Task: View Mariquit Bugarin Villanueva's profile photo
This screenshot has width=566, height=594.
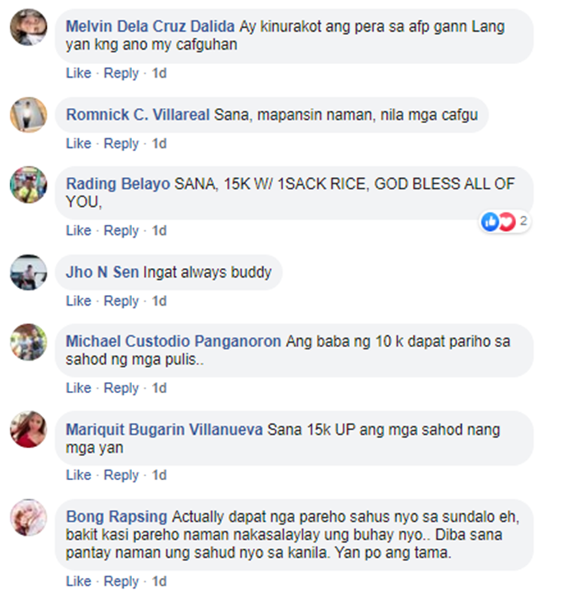Action: pyautogui.click(x=29, y=429)
